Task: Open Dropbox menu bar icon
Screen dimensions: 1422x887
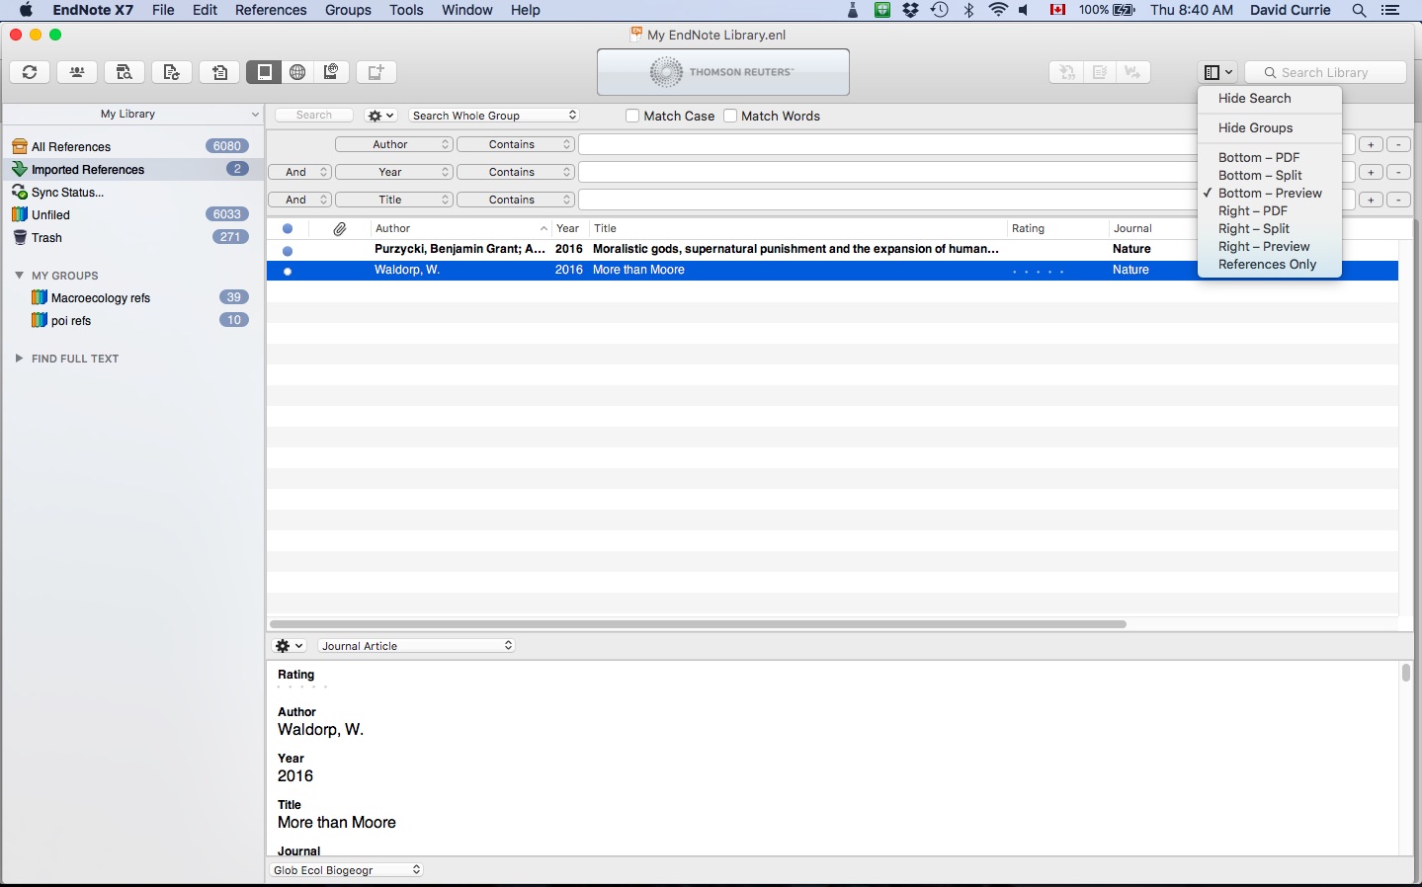Action: [x=911, y=10]
